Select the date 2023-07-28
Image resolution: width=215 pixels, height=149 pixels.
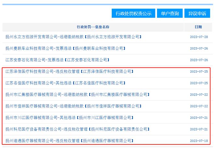(199, 37)
